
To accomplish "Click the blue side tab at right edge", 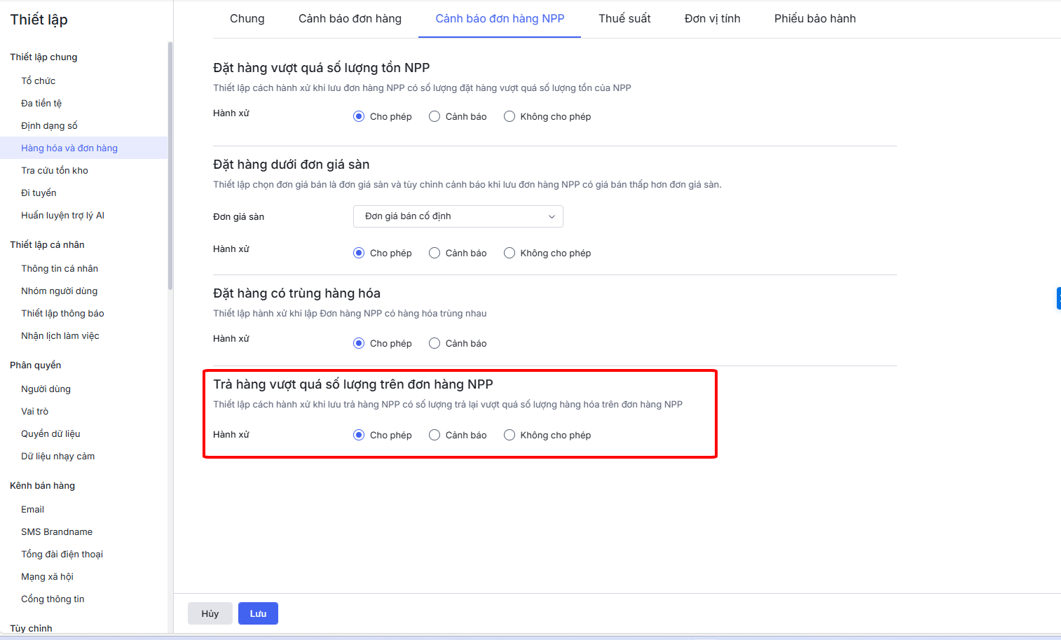I will coord(1058,298).
